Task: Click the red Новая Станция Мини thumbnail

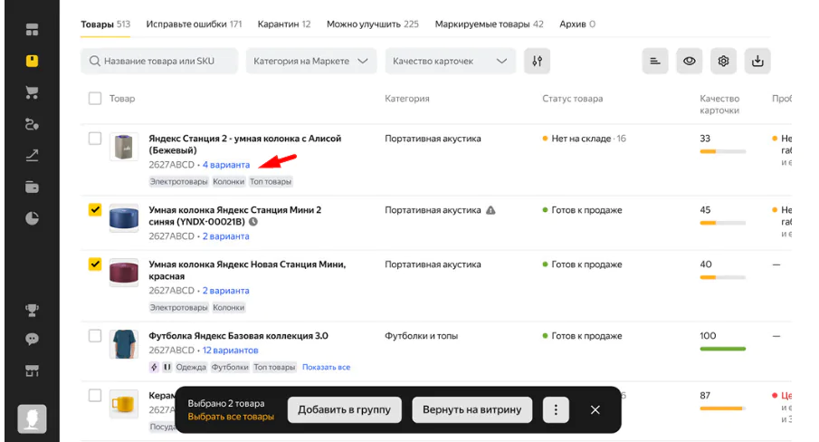Action: (124, 273)
